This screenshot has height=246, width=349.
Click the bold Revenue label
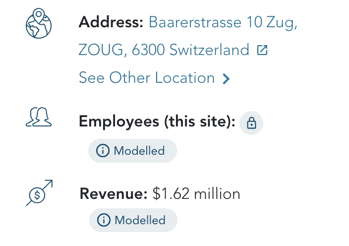(x=114, y=194)
